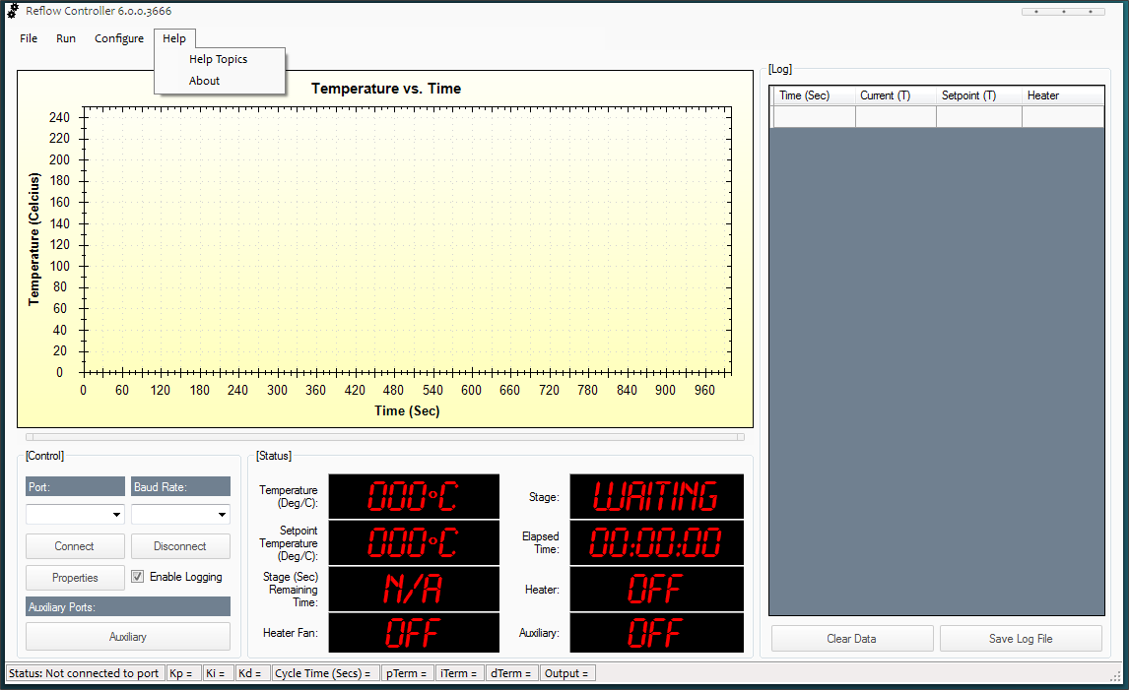1129x690 pixels.
Task: Click the Reflow Controller gear icon
Action: [x=14, y=11]
